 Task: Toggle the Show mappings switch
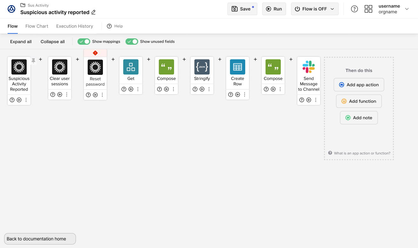tap(84, 42)
